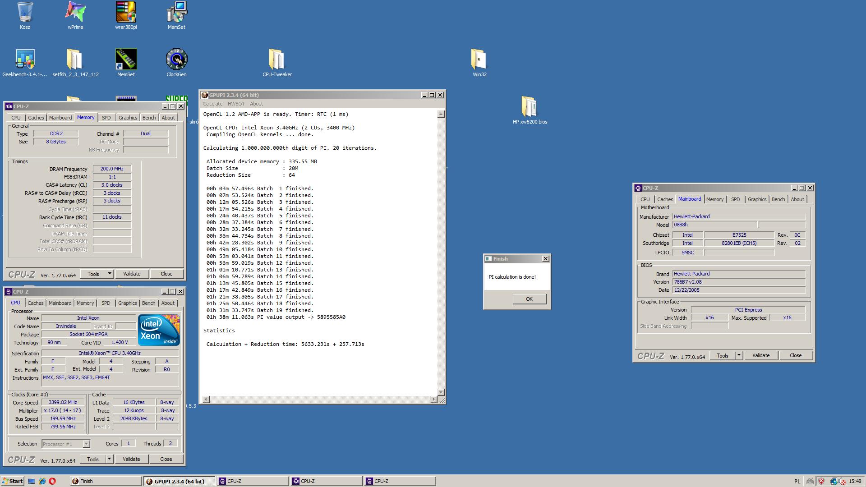The width and height of the screenshot is (866, 487).
Task: Click GPUPI horizontal scrollbar right arrow
Action: point(433,400)
